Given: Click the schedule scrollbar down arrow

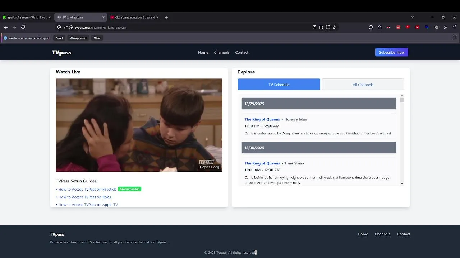Looking at the screenshot, I should (402, 183).
